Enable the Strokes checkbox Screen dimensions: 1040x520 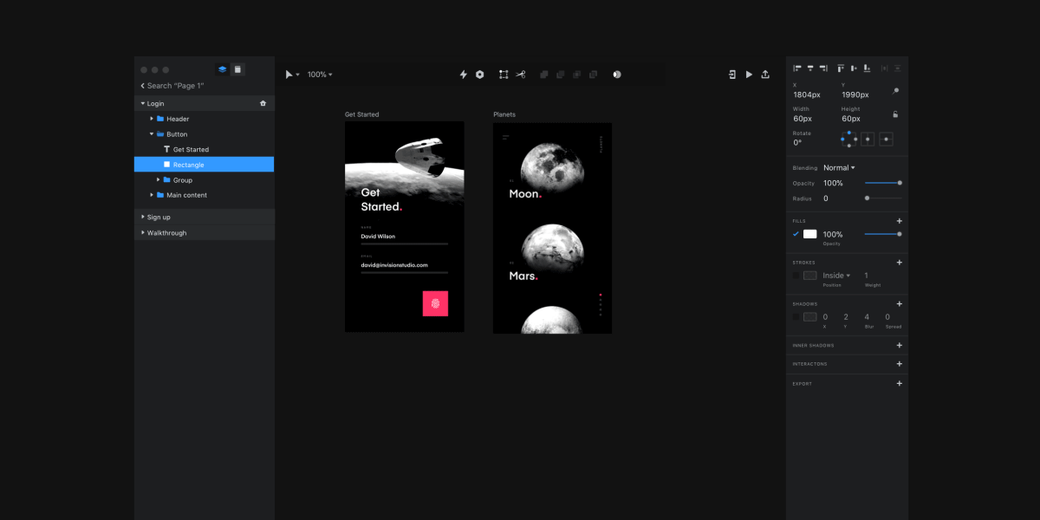click(796, 276)
